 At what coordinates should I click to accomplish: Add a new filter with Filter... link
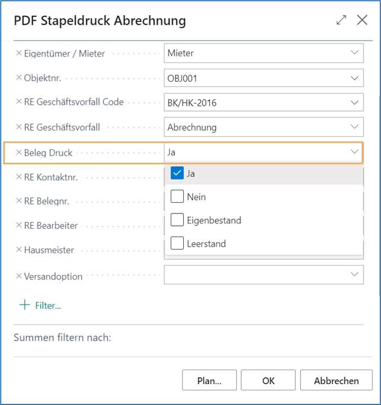tap(41, 305)
